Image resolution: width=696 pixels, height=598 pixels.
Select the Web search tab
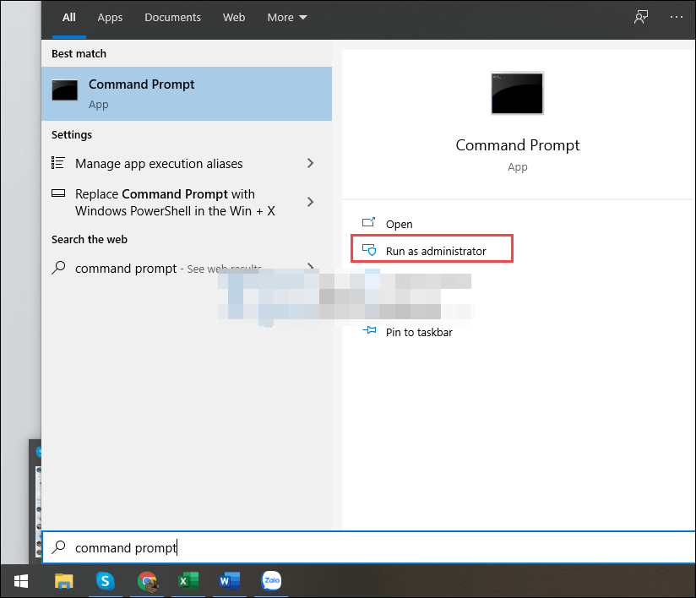pyautogui.click(x=234, y=17)
